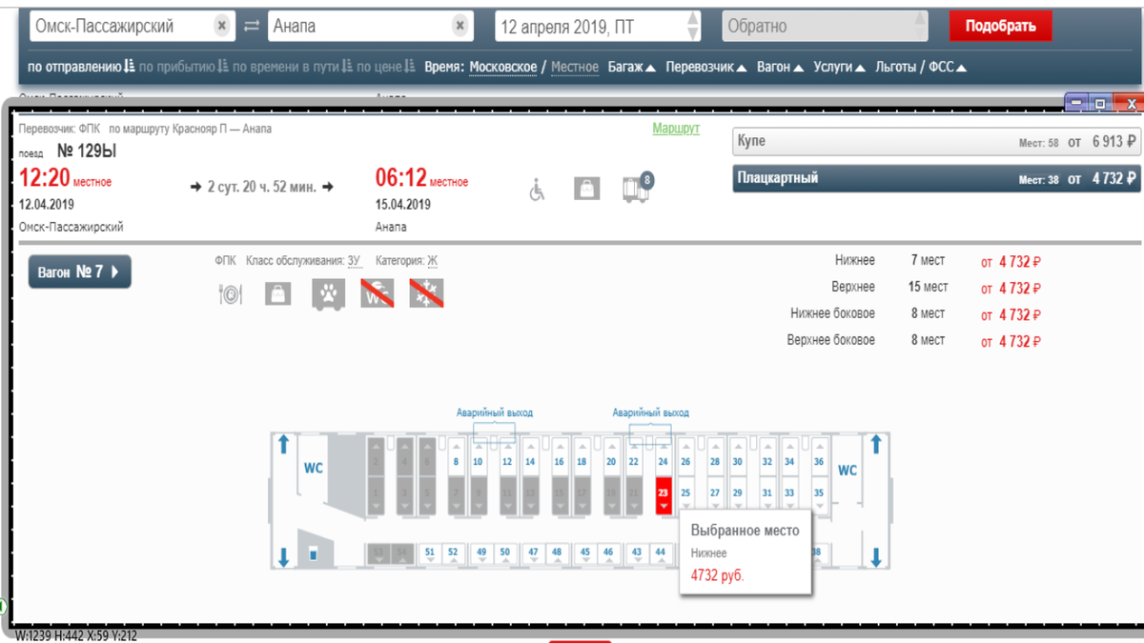Expand the Багаж filter

(631, 67)
